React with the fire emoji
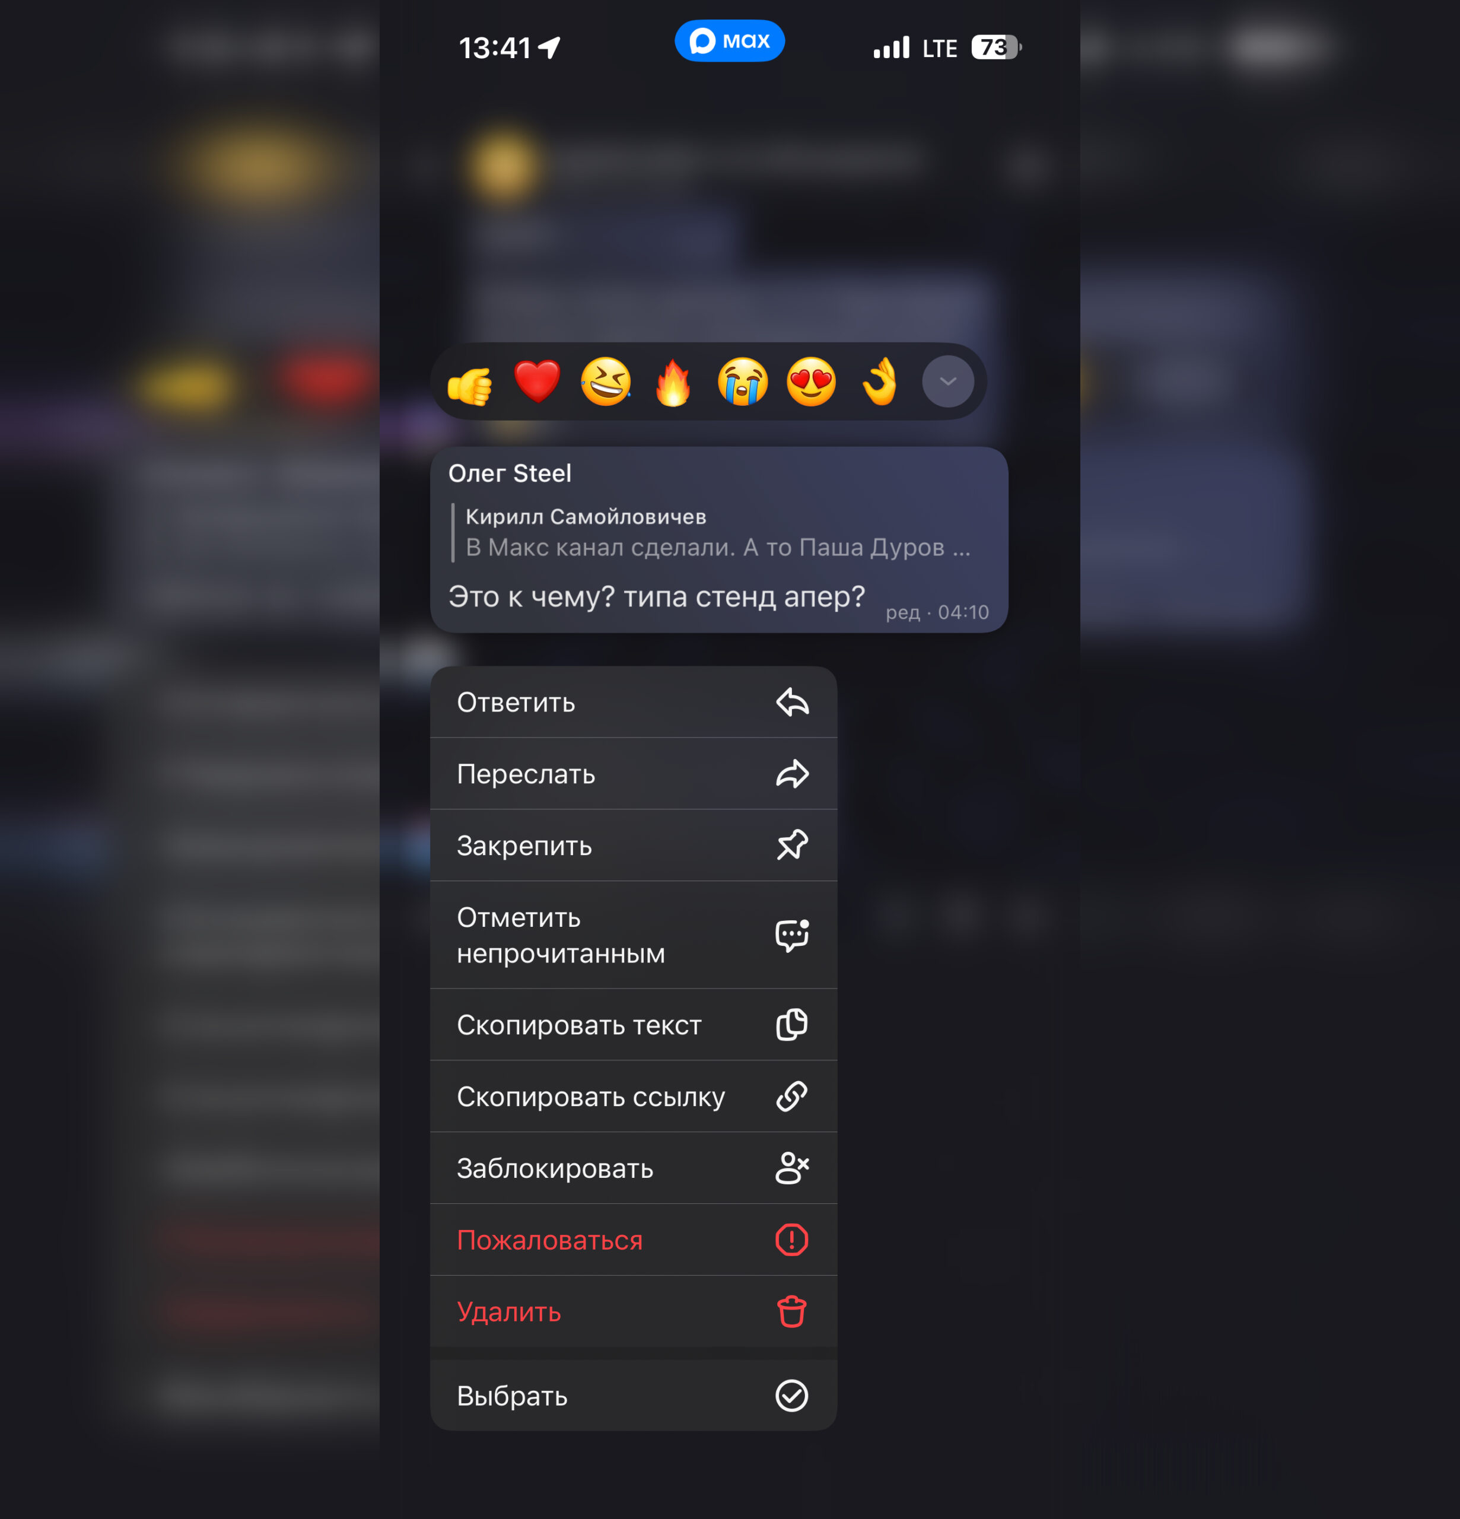 pos(673,382)
